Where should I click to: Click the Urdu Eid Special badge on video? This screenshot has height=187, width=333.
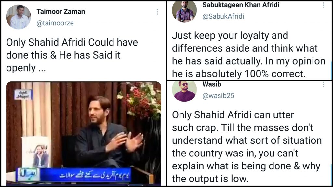pos(23,94)
